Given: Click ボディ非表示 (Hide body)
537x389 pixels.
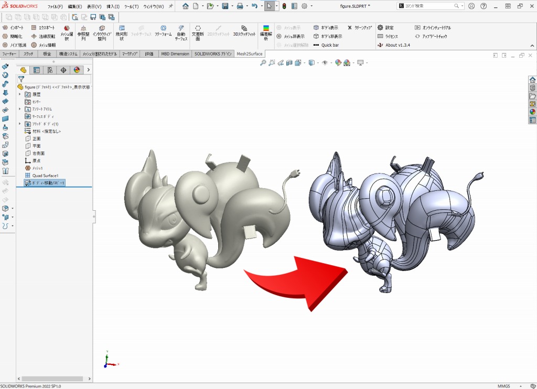Looking at the screenshot, I should (x=328, y=36).
